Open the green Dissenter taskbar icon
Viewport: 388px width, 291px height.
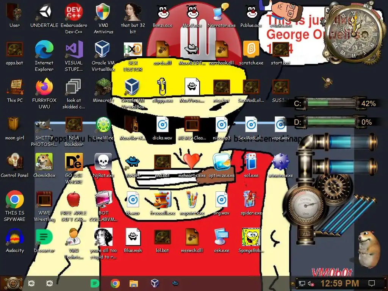[95, 283]
